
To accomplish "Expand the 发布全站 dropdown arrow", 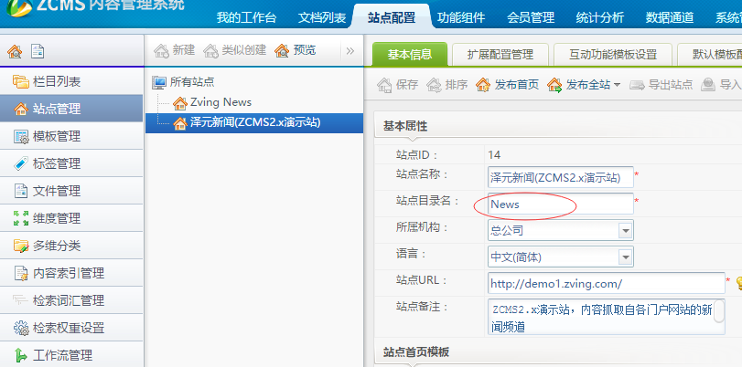I will tap(617, 85).
